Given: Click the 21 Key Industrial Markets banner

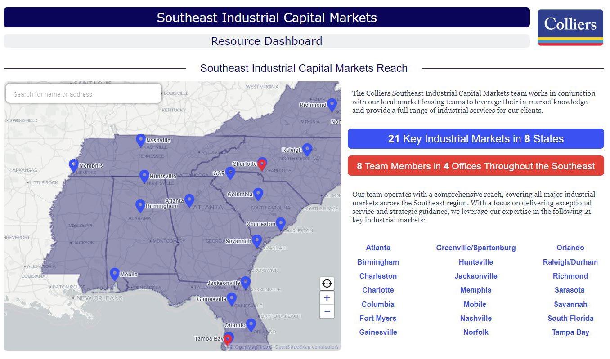Looking at the screenshot, I should tap(476, 139).
